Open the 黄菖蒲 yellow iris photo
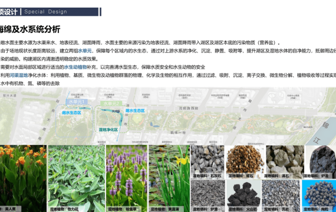 (169, 178)
